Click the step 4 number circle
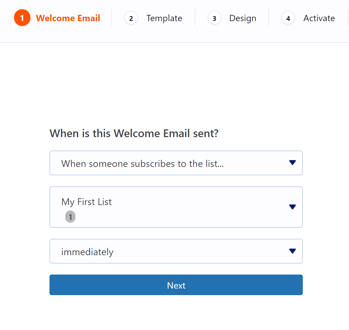 288,18
